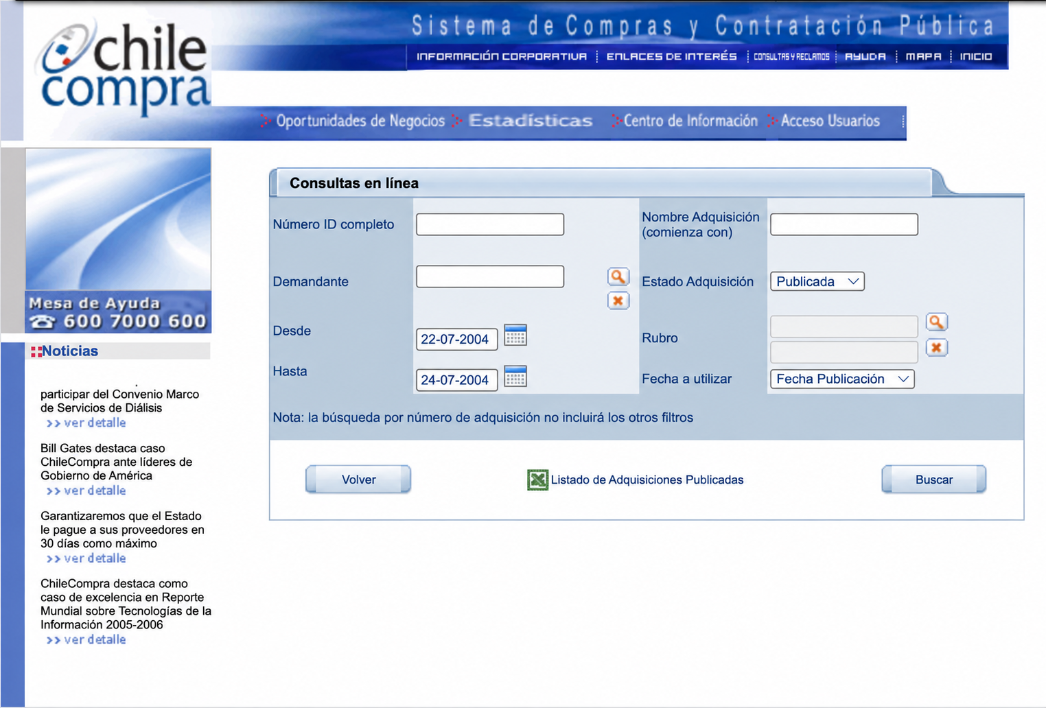Click the Mesa de Ayuda banner image

click(x=118, y=240)
